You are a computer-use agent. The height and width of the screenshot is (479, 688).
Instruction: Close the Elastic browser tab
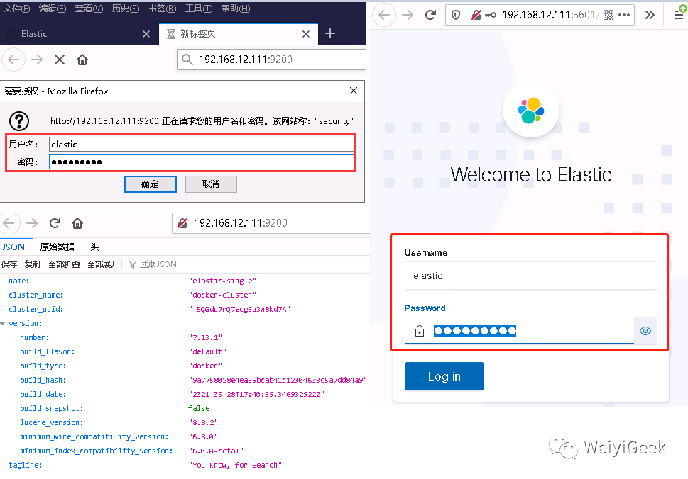point(146,34)
